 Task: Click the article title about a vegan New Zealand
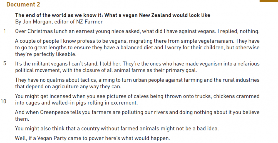click(x=113, y=15)
